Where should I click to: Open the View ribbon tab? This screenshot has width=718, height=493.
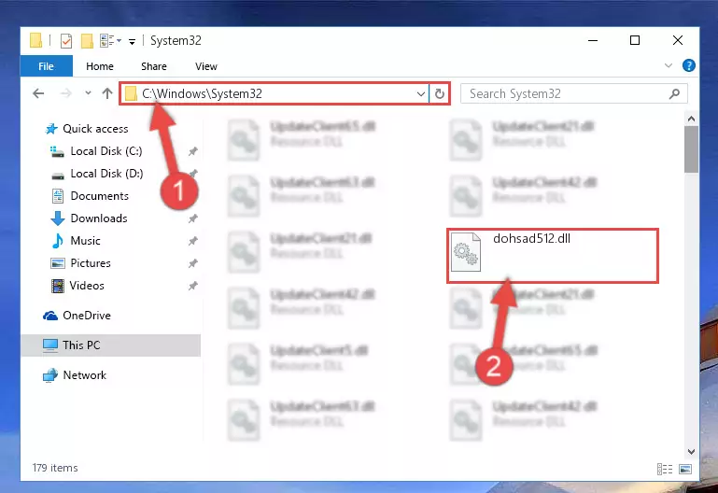tap(206, 66)
